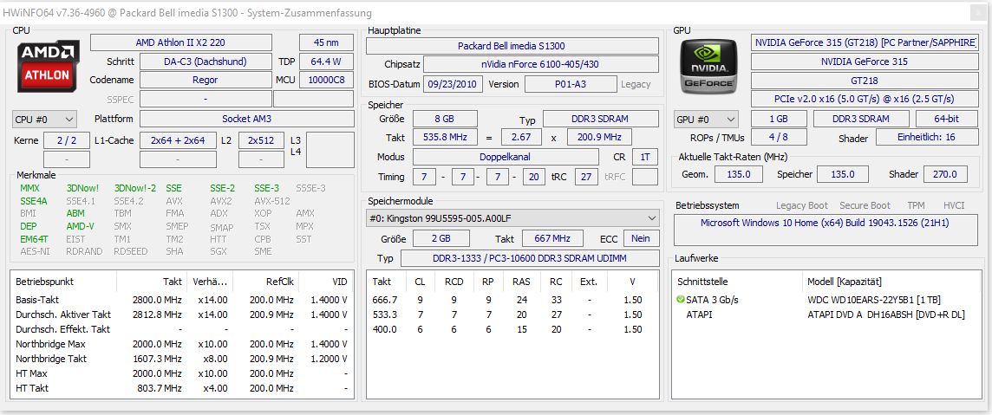This screenshot has width=992, height=415.
Task: Click the AMD Athlon II X2 220 field
Action: 181,42
